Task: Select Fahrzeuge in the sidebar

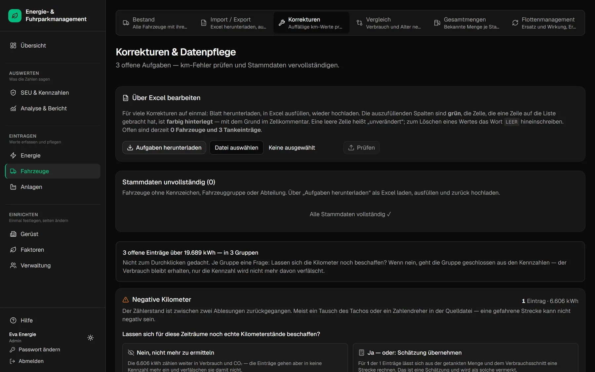Action: click(x=53, y=171)
